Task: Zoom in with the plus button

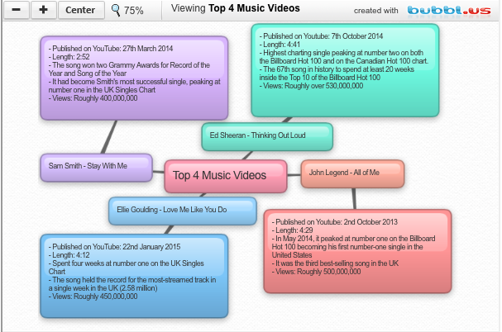Action: 44,10
